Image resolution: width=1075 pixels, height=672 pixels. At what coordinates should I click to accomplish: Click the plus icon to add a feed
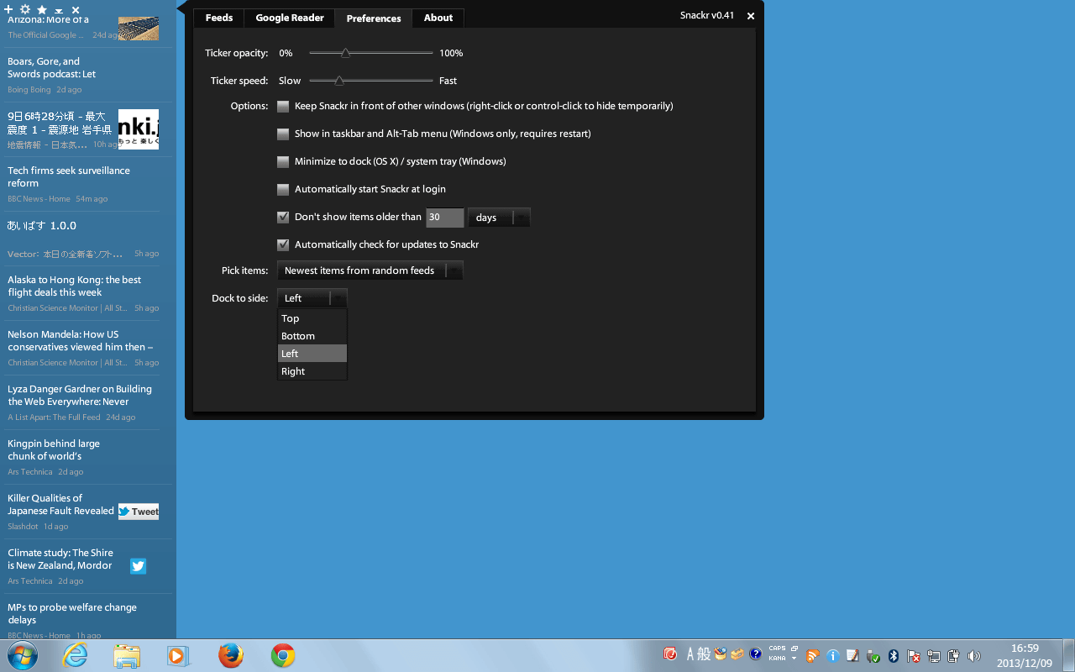point(9,9)
